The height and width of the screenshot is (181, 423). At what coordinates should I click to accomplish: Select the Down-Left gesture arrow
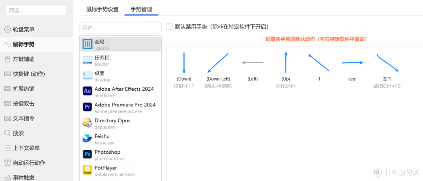coord(218,63)
